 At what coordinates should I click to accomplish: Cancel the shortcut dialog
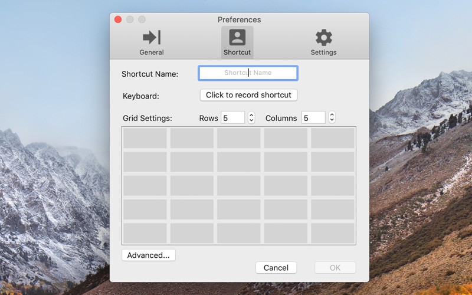[276, 268]
